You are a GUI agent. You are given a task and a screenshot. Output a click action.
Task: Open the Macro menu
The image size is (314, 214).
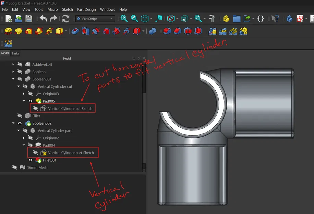[53, 9]
